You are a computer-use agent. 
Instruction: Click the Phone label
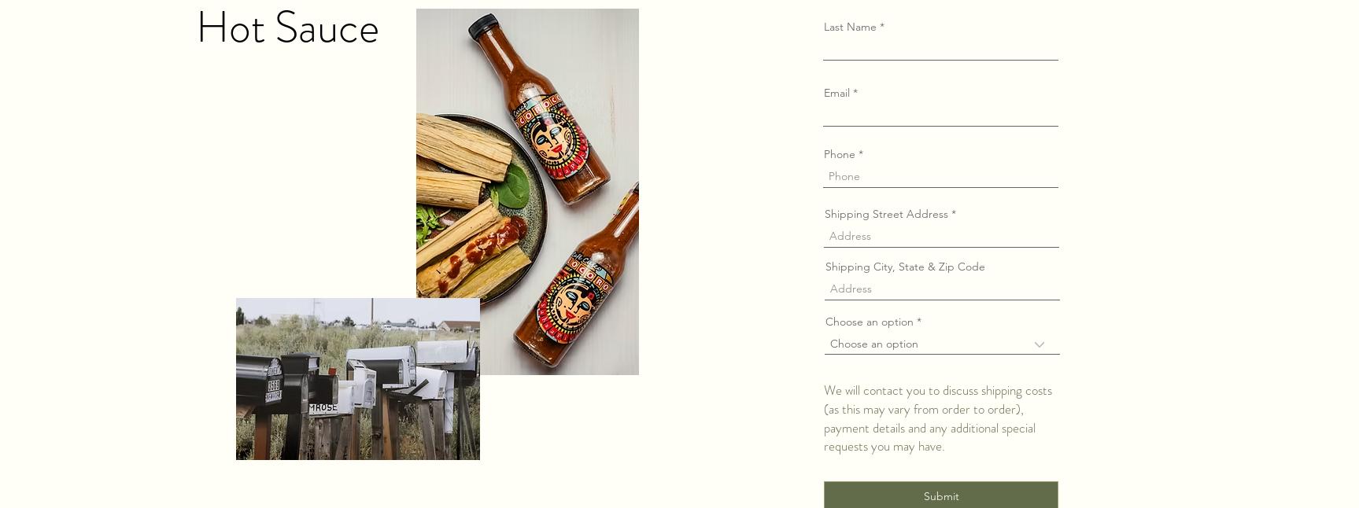click(x=844, y=154)
